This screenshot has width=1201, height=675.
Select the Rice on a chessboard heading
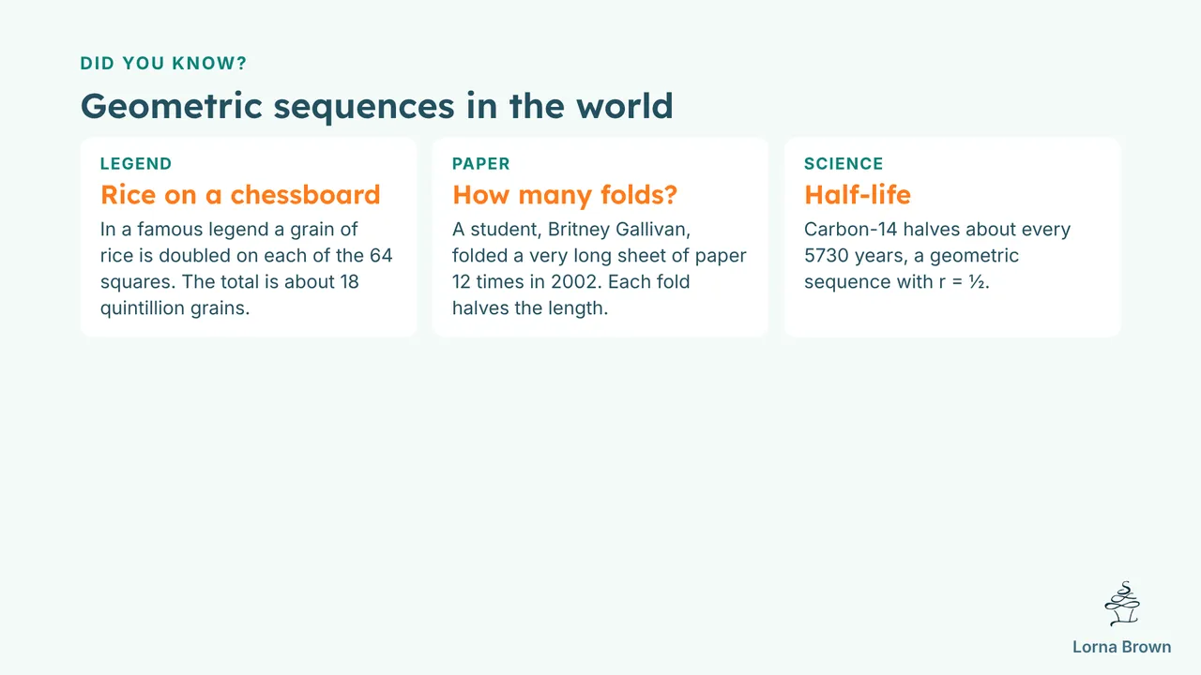(x=240, y=195)
